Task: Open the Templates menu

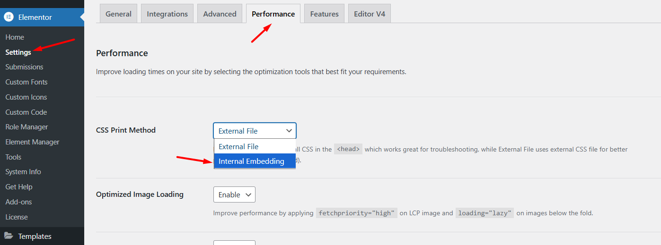Action: pyautogui.click(x=42, y=236)
